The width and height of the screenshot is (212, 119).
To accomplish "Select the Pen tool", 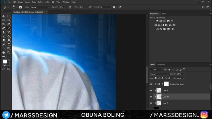I will (x=4, y=44).
